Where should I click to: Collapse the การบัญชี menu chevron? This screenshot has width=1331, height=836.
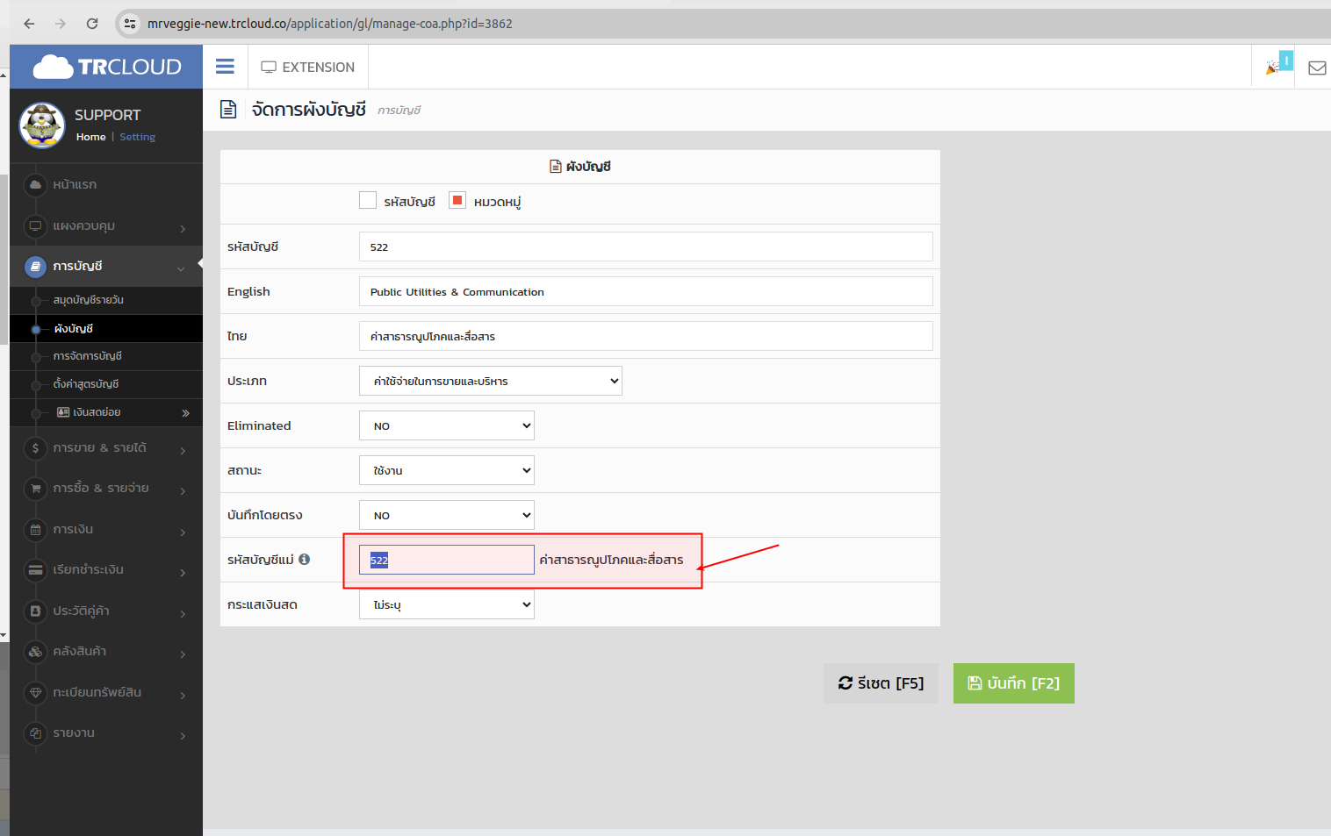[181, 268]
